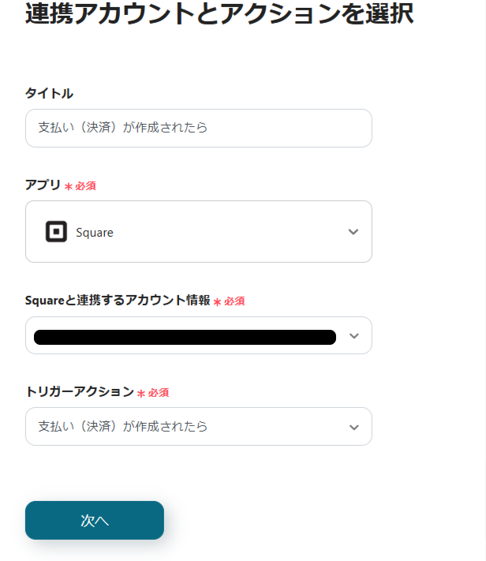Click the 必須 marker next to トリガーアクション

pyautogui.click(x=159, y=392)
